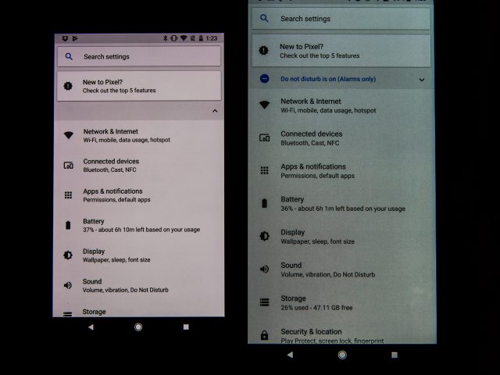Open Display settings entry on left phone
This screenshot has width=500, height=375.
(117, 255)
